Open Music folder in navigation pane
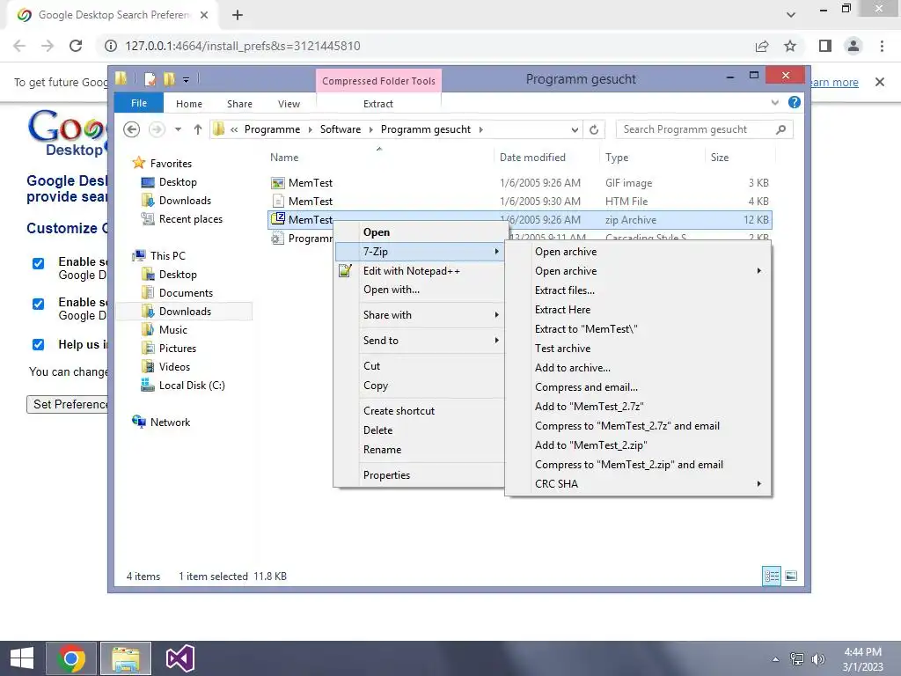The height and width of the screenshot is (676, 901). (173, 330)
